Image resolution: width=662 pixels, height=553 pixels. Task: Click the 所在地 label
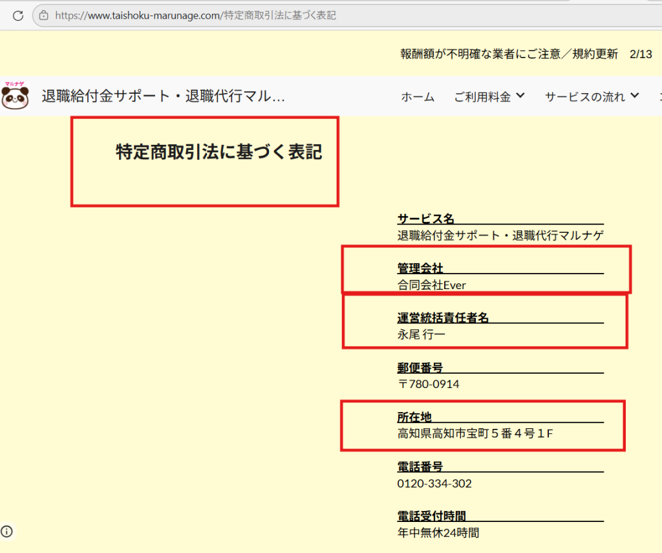[414, 417]
